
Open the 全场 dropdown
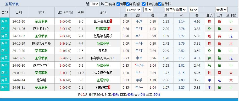pyautogui.click(x=221, y=10)
